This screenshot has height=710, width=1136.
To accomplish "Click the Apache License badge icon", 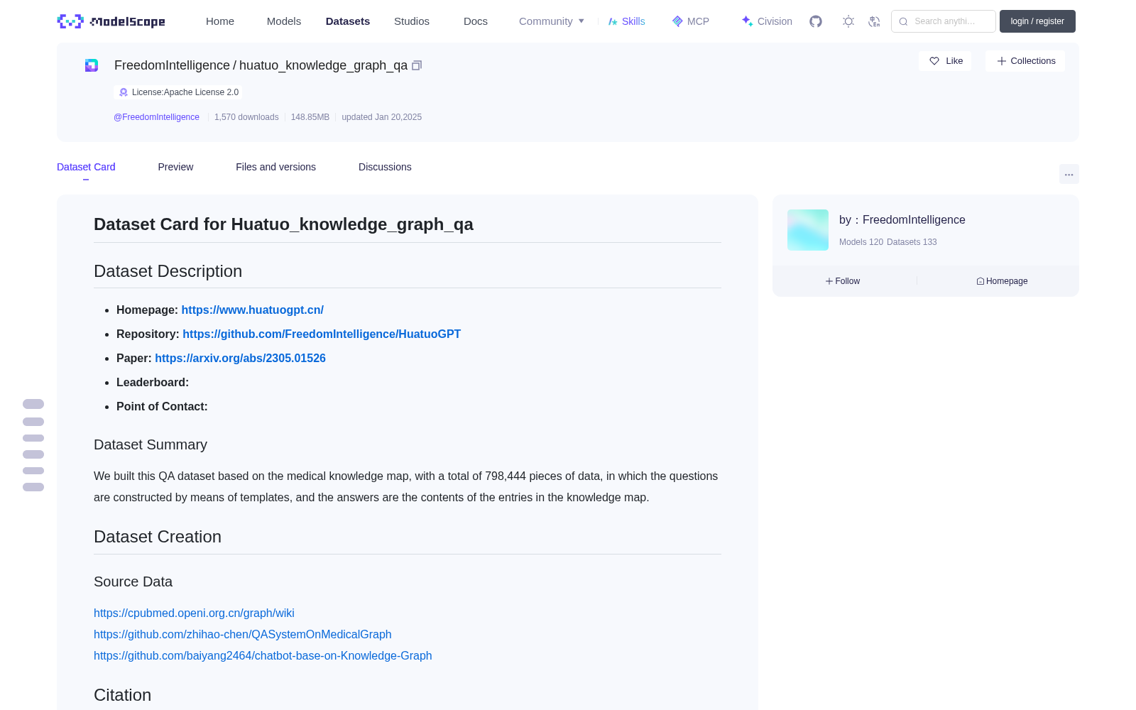I will tap(124, 92).
